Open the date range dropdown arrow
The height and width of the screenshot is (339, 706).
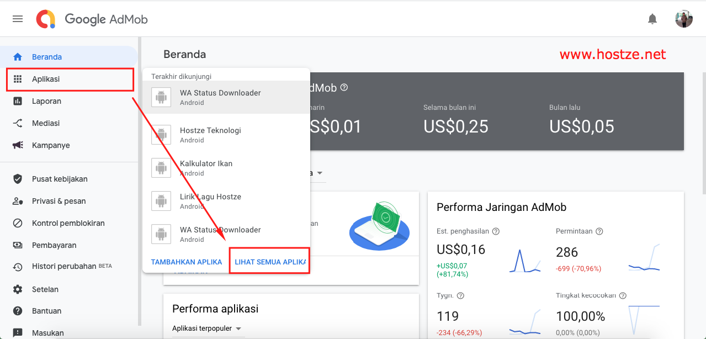(319, 173)
